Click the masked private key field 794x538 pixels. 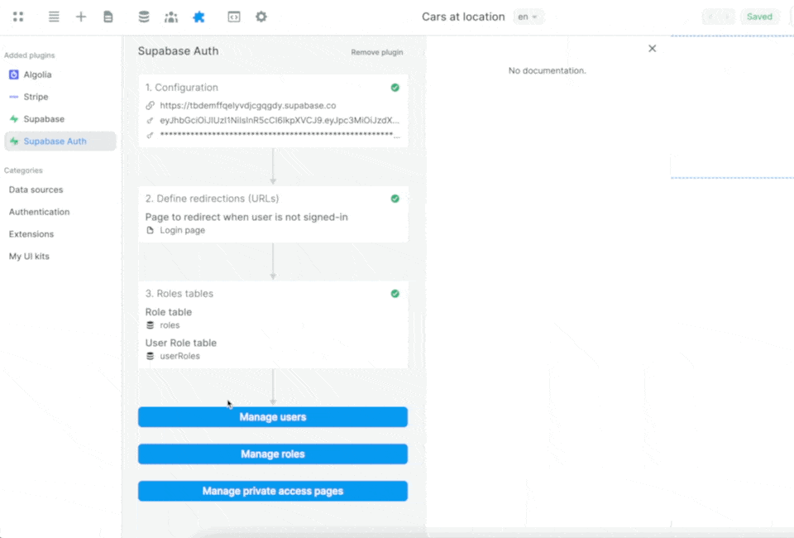pos(280,135)
